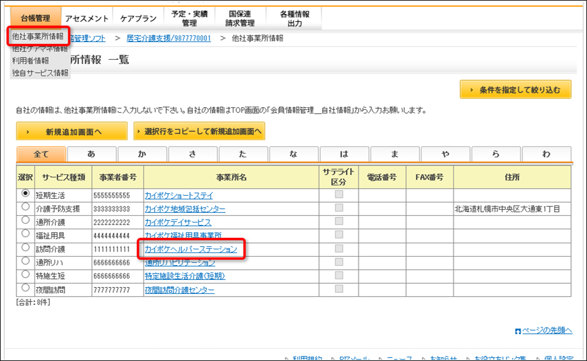The image size is (587, 361).
Task: Open the カイポケ地域包括センター link
Action: coord(185,209)
